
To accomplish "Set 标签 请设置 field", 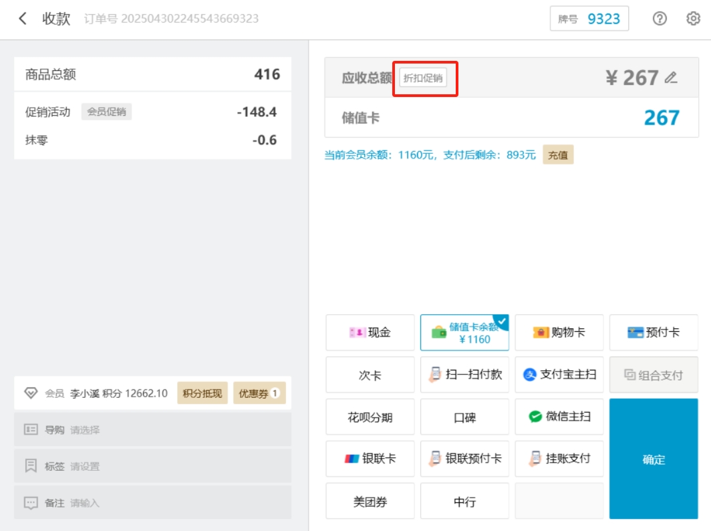I will (153, 465).
